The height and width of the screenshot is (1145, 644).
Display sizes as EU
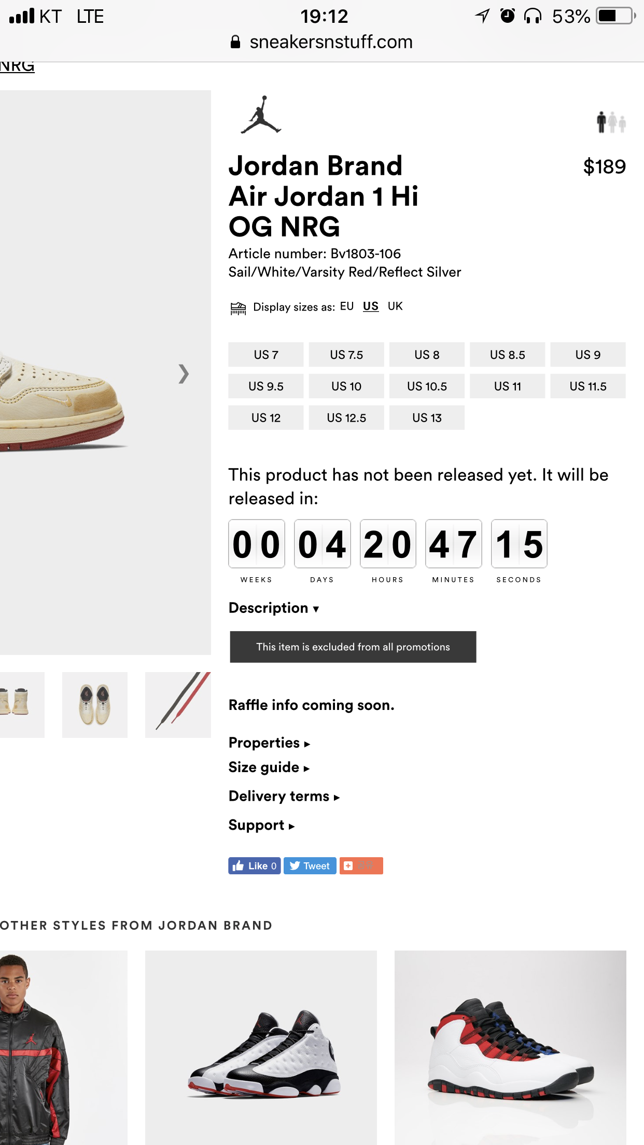[347, 306]
